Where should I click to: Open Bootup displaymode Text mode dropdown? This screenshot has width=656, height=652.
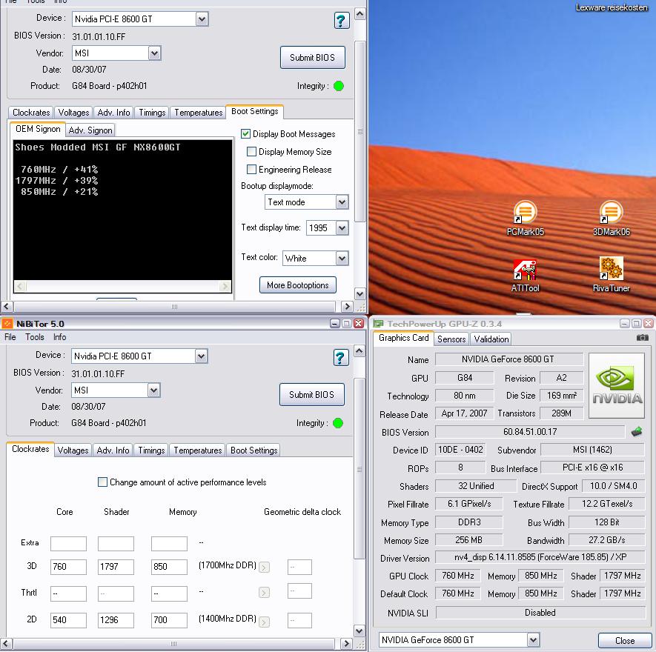point(342,202)
